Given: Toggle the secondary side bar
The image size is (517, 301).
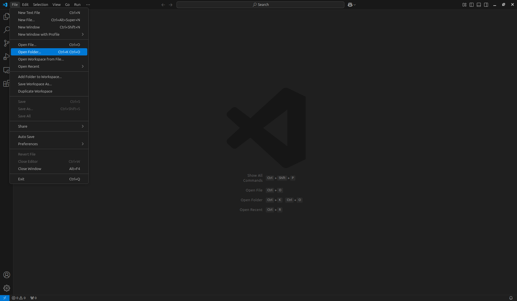Looking at the screenshot, I should 486,5.
